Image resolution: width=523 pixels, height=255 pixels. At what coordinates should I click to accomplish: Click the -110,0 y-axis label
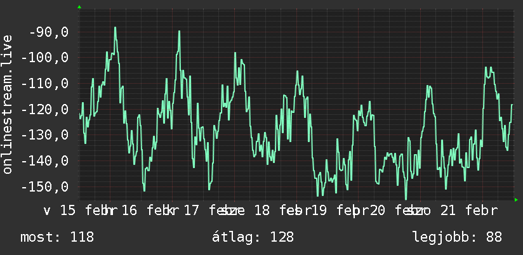click(45, 84)
